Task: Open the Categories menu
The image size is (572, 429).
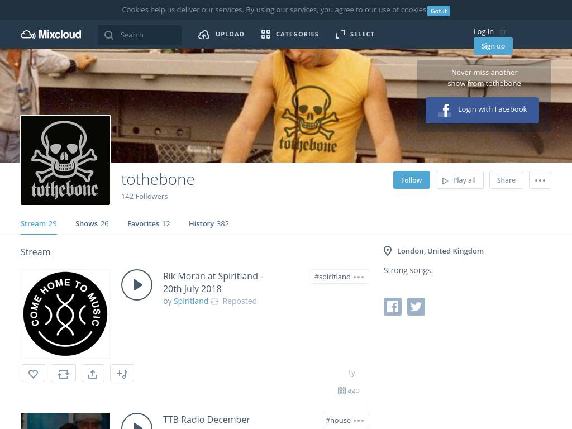Action: [x=290, y=35]
